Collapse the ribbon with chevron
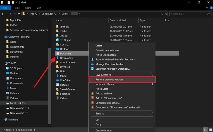 (x=207, y=8)
